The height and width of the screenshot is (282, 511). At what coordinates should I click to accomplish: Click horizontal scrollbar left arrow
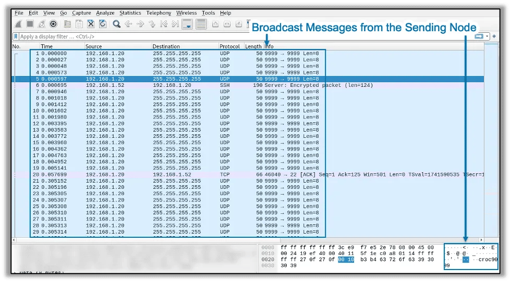[x=14, y=240]
